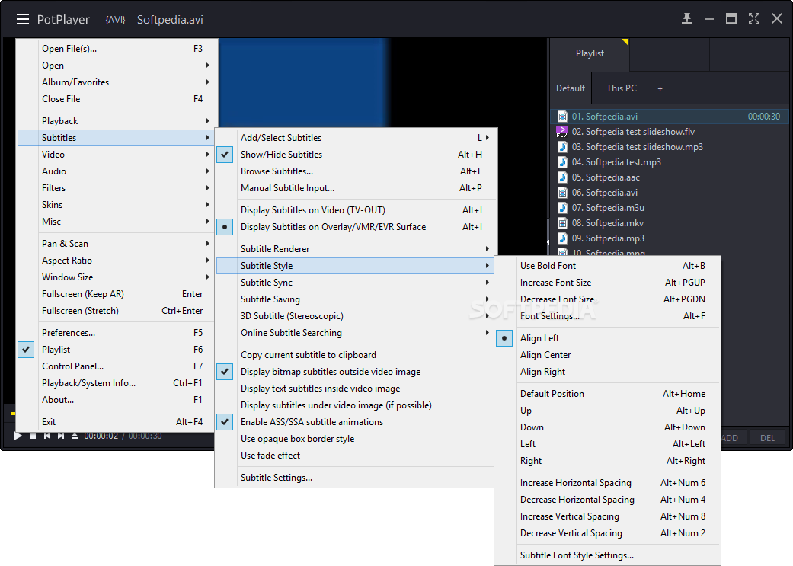Image resolution: width=793 pixels, height=566 pixels.
Task: Click music icon for 04. Softpedia test.mp3
Action: click(x=562, y=161)
